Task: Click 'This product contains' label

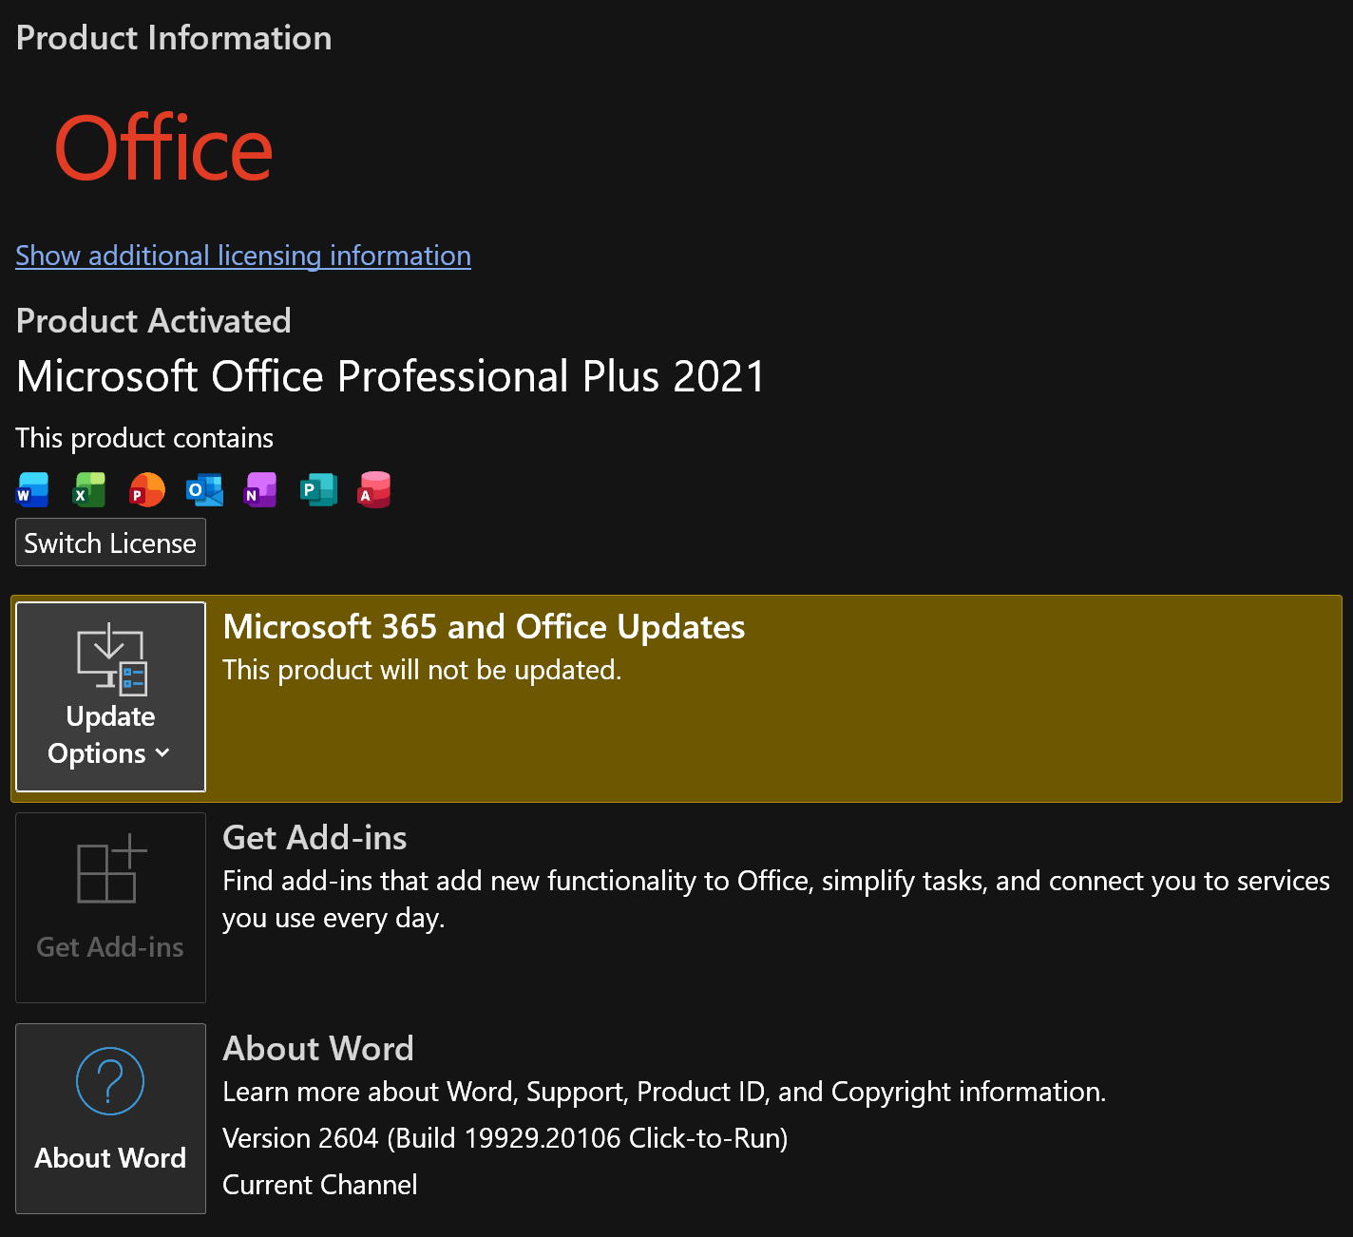Action: coord(144,438)
